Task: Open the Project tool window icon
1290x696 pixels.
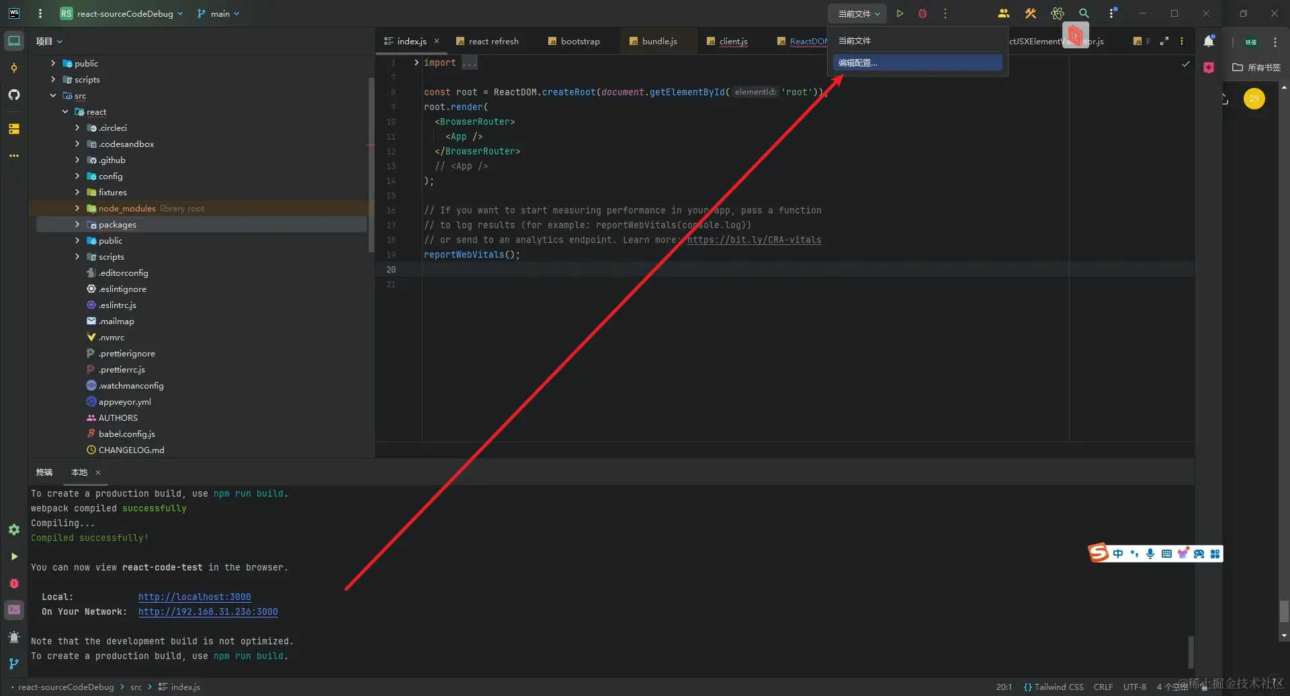Action: (x=14, y=41)
